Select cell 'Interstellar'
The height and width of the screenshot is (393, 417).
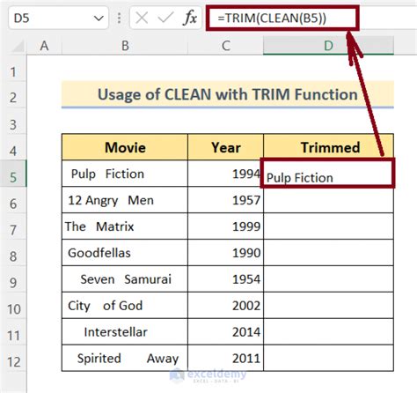(125, 332)
